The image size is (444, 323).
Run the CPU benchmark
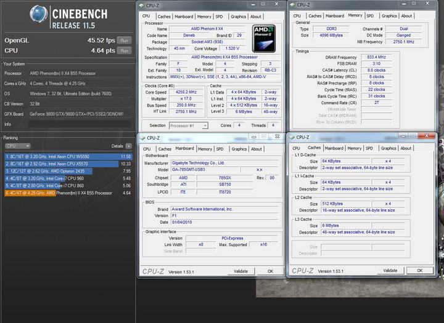124,50
